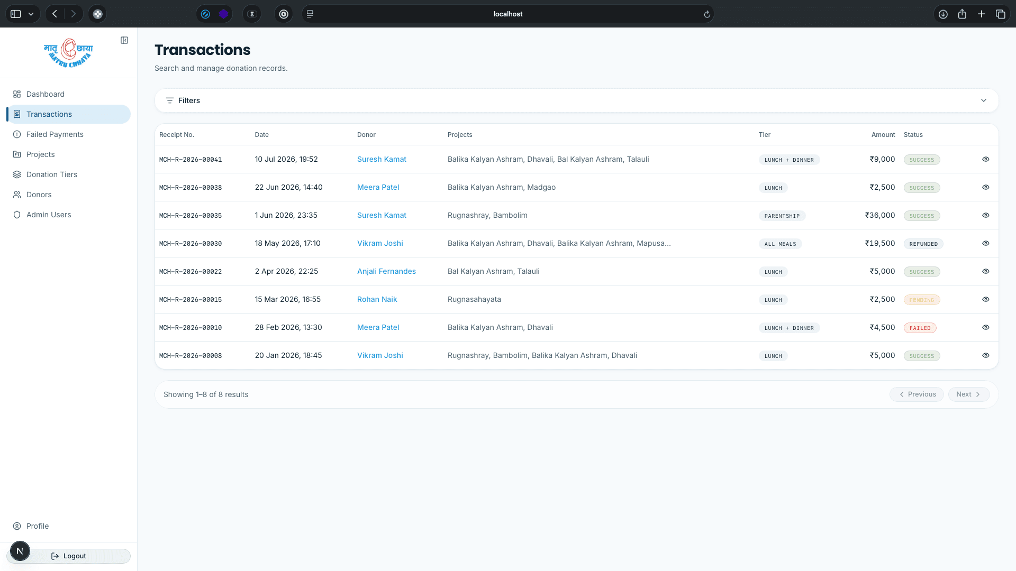The image size is (1016, 571).
Task: Click the round N avatar badge
Action: (x=20, y=551)
